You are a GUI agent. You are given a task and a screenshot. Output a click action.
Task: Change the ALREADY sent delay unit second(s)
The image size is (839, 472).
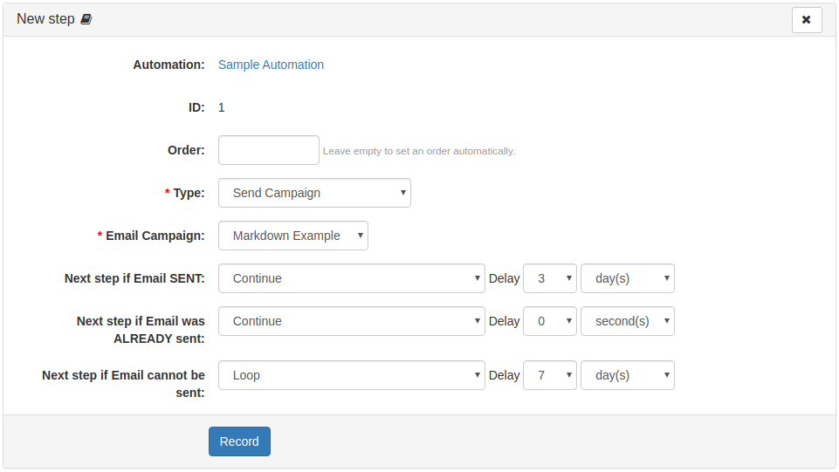click(x=628, y=321)
